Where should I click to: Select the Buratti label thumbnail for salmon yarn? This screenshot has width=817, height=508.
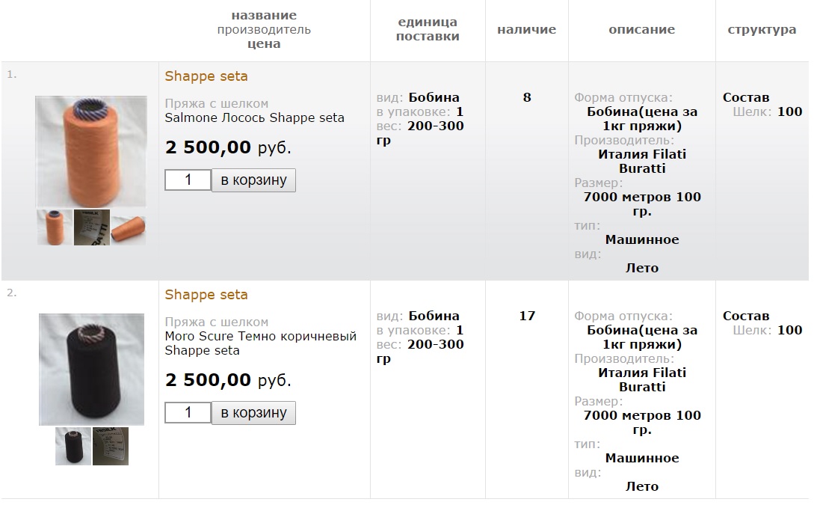tap(91, 227)
